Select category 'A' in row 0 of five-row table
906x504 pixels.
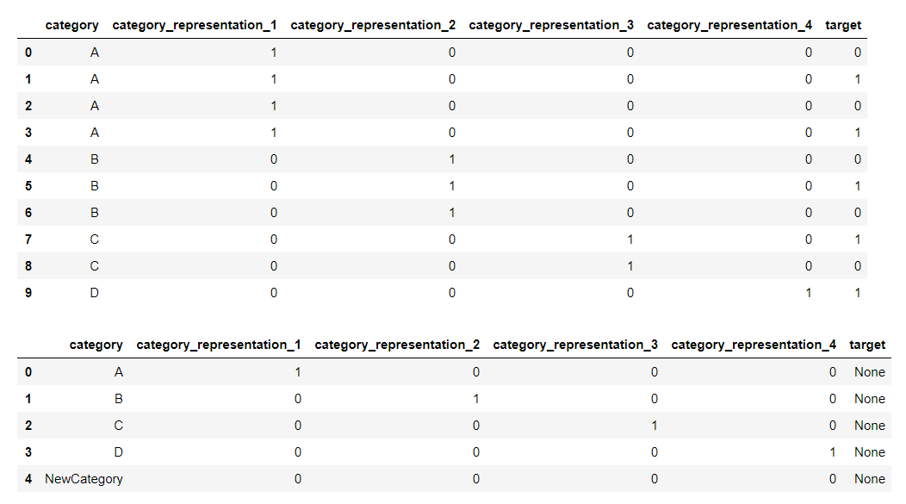[119, 373]
